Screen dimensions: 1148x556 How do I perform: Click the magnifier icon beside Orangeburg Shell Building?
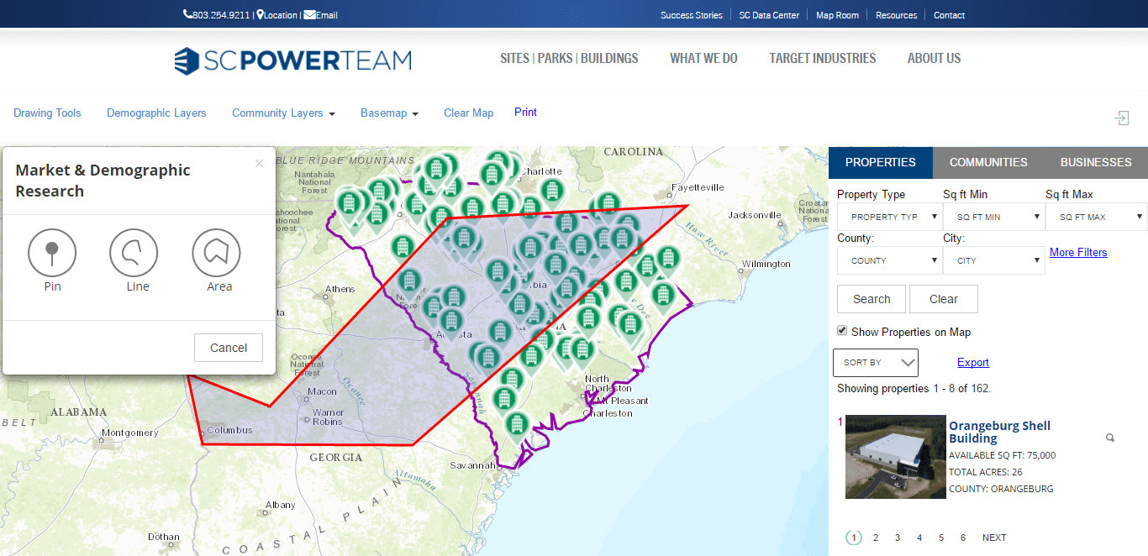1110,438
